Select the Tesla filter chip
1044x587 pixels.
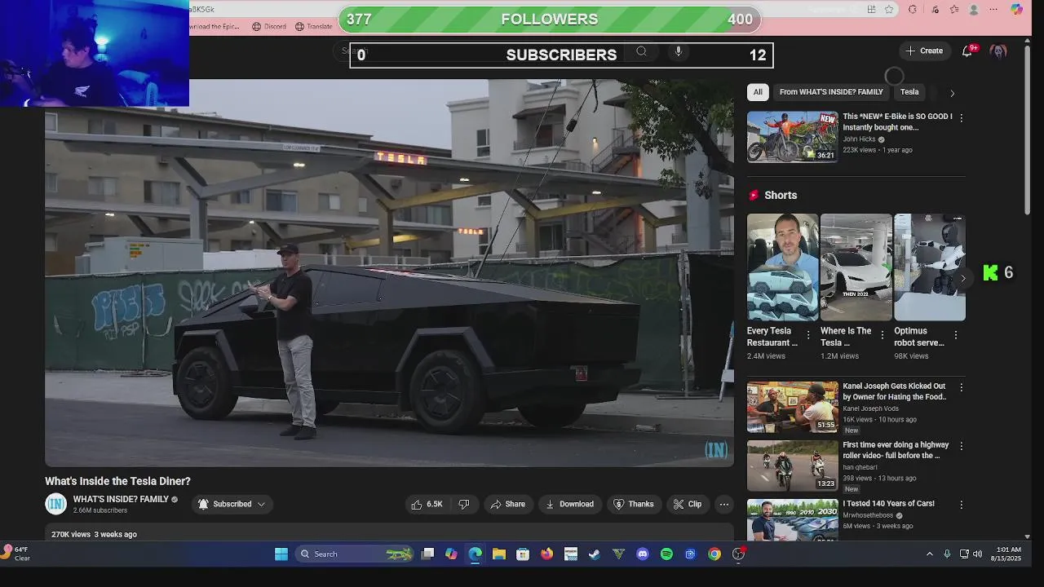909,92
